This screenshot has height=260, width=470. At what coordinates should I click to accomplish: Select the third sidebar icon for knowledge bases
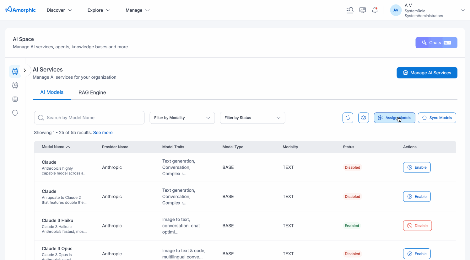click(15, 99)
